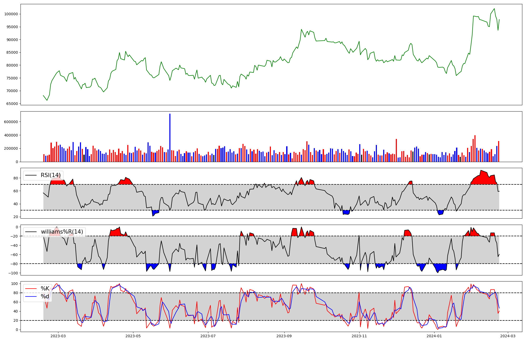Image resolution: width=526 pixels, height=342 pixels.
Task: Click the williams%R(14) legend label
Action: (x=62, y=232)
